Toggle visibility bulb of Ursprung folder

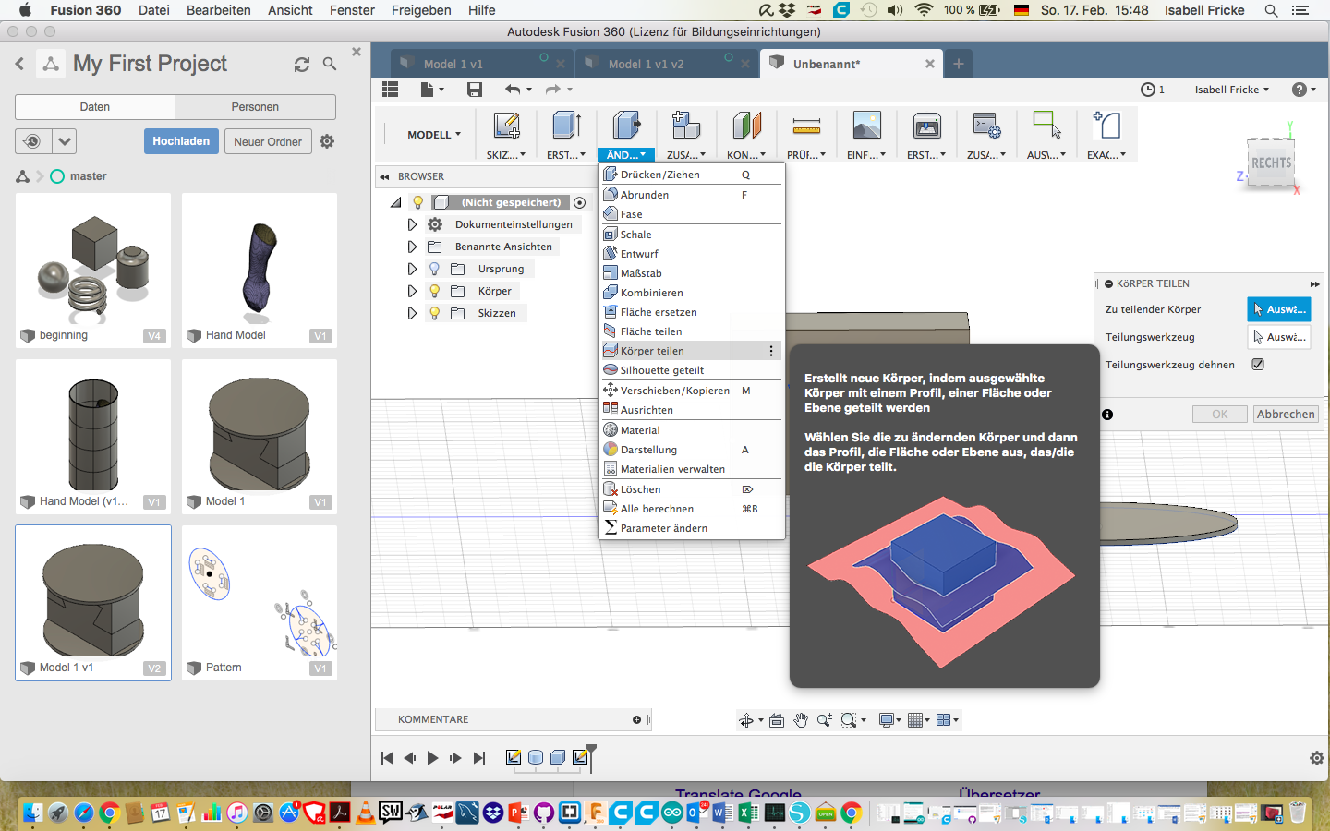(x=434, y=269)
